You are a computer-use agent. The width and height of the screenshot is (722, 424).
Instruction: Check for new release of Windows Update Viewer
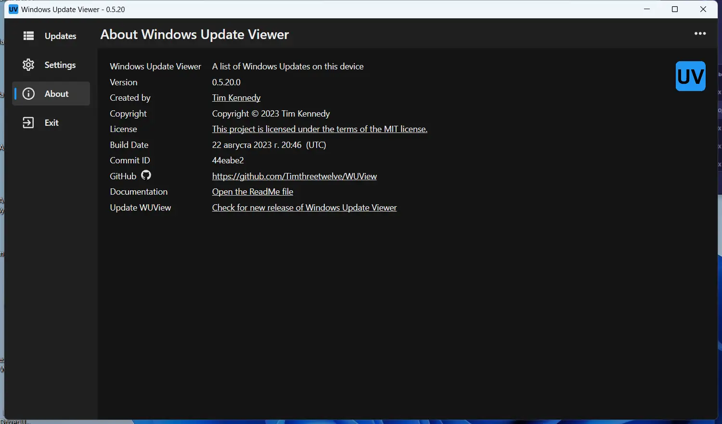pos(305,208)
